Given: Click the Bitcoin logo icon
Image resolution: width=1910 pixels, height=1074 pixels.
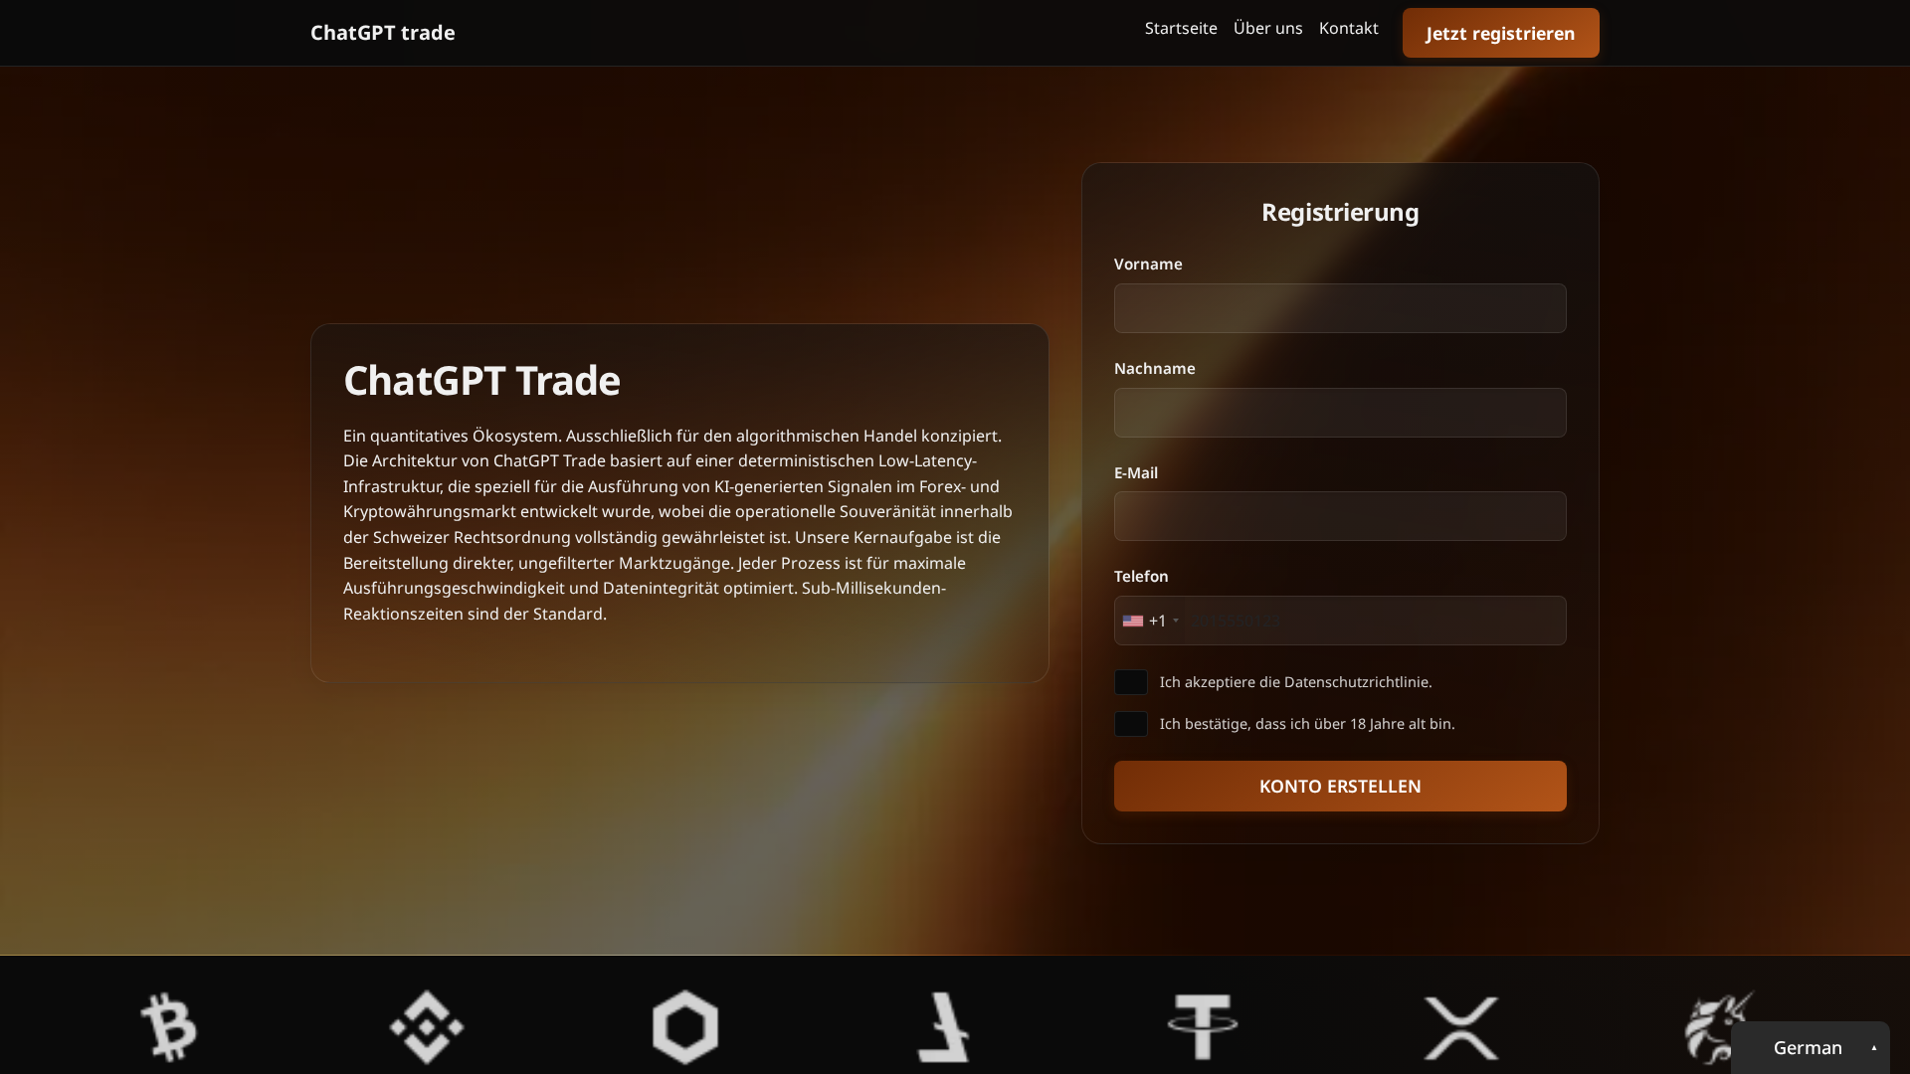Looking at the screenshot, I should pos(168,1027).
